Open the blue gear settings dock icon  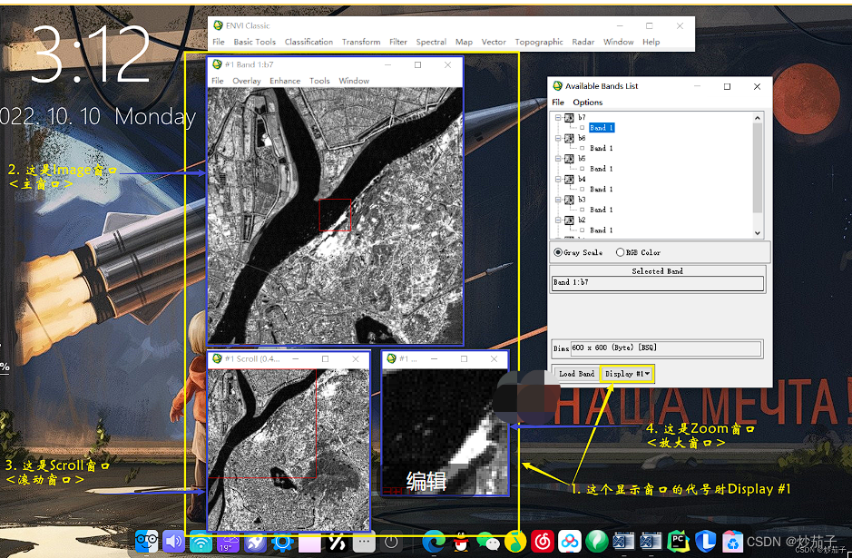point(282,542)
